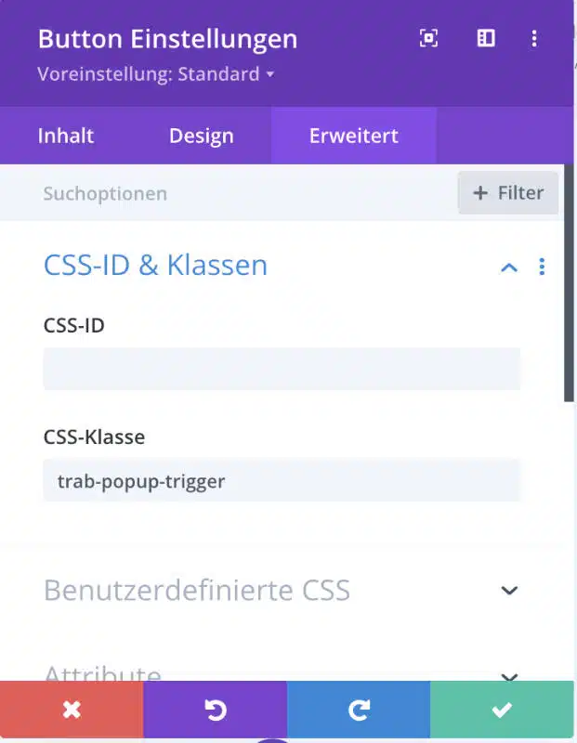Select the Erweitert tab
Viewport: 577px width, 743px height.
click(354, 136)
